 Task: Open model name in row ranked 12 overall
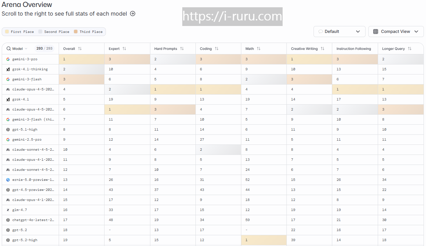[x=33, y=170]
